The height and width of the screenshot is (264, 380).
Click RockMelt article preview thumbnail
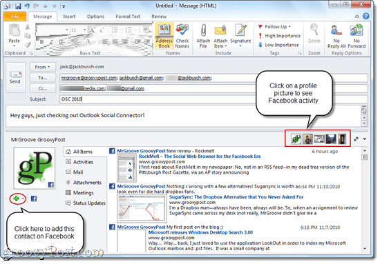(126, 167)
